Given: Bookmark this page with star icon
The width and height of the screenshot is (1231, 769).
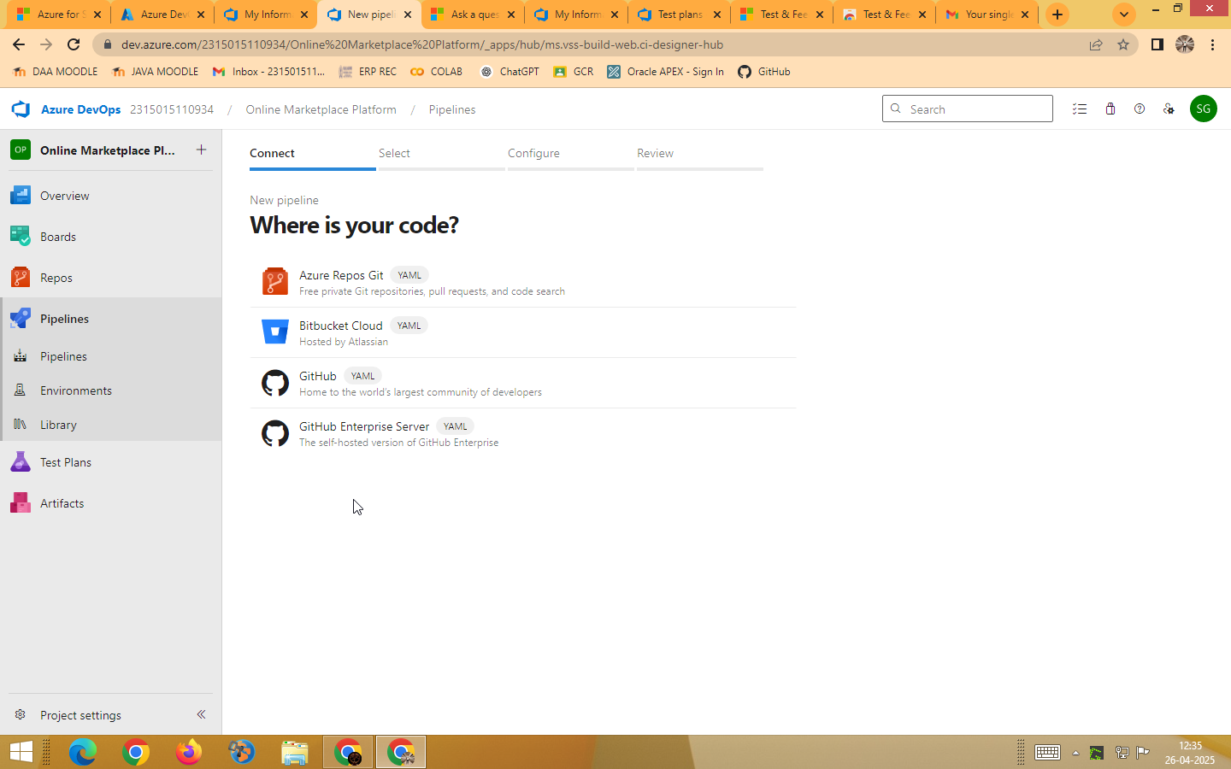Looking at the screenshot, I should coord(1123,44).
